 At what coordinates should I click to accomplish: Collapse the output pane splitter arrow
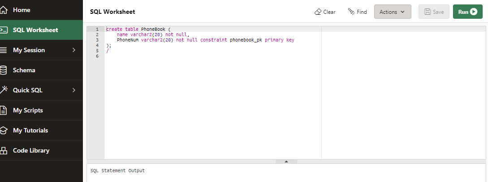click(286, 161)
